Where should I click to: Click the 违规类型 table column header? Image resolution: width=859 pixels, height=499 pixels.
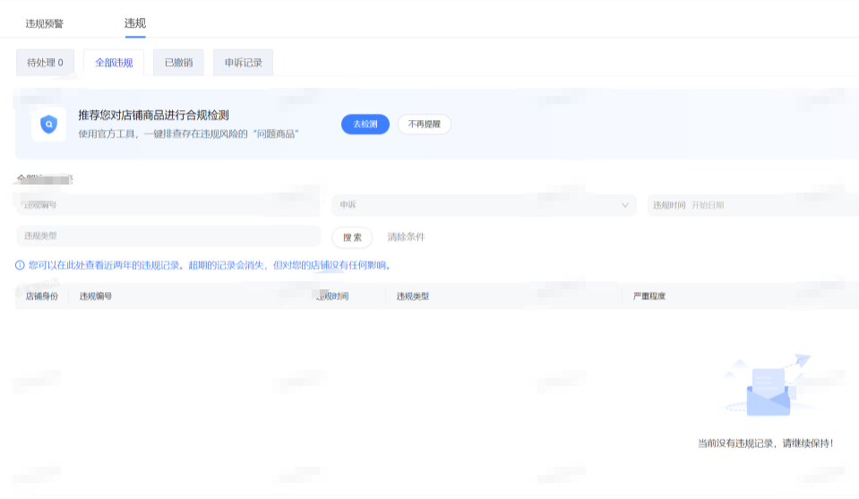[x=413, y=296]
